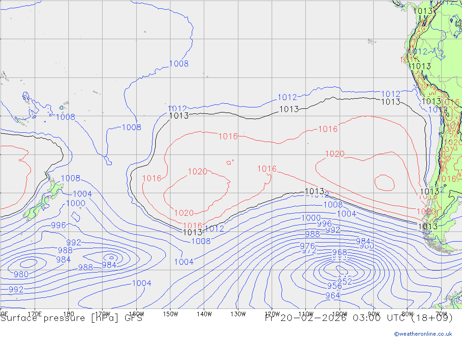This screenshot has height=338, width=462.
Task: Click the 170E longitude axis label
Action: pos(35,314)
